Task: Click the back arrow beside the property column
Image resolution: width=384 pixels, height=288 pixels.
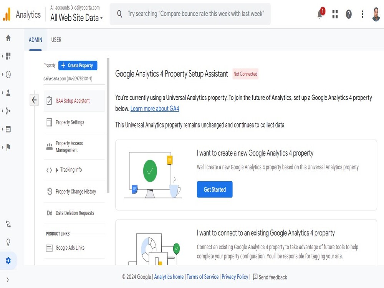Action: [34, 100]
